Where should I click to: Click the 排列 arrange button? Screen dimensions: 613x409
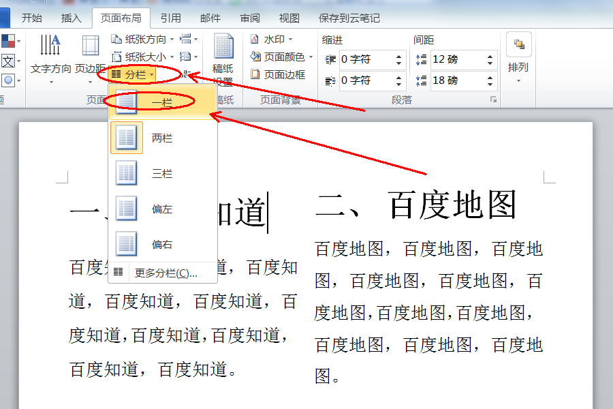pos(518,59)
